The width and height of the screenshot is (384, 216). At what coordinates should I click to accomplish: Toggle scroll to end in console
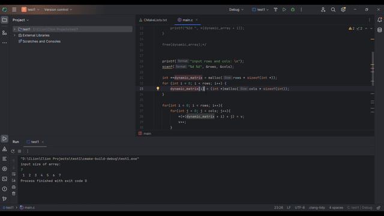coord(14,181)
